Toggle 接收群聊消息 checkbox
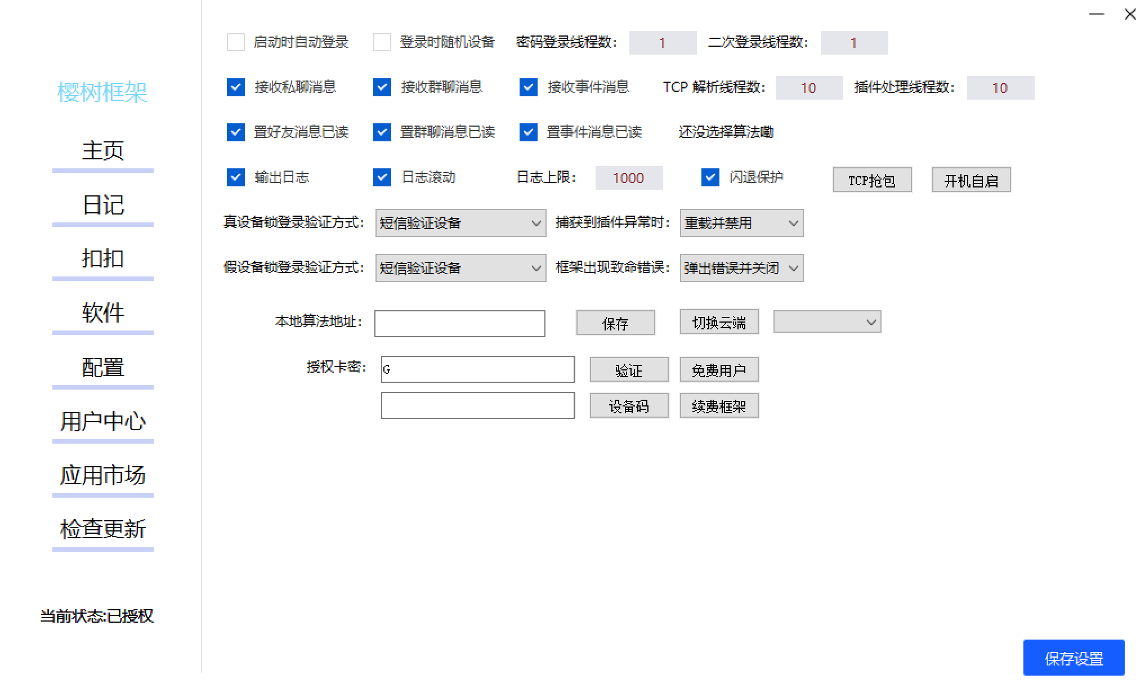This screenshot has height=688, width=1145. pos(382,87)
